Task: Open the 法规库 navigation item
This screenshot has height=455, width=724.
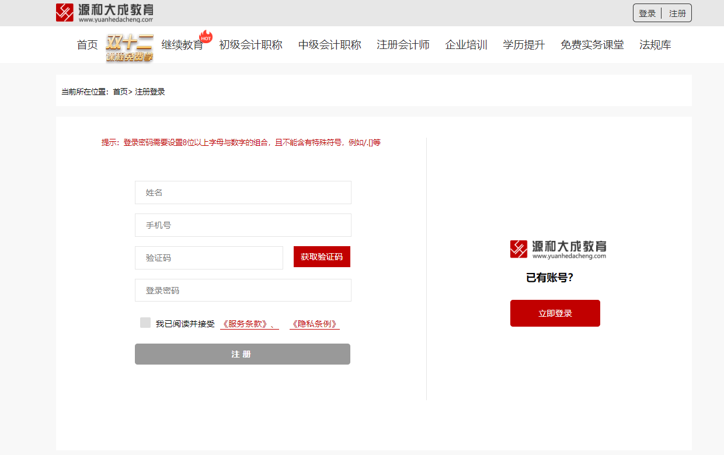Action: click(x=655, y=45)
